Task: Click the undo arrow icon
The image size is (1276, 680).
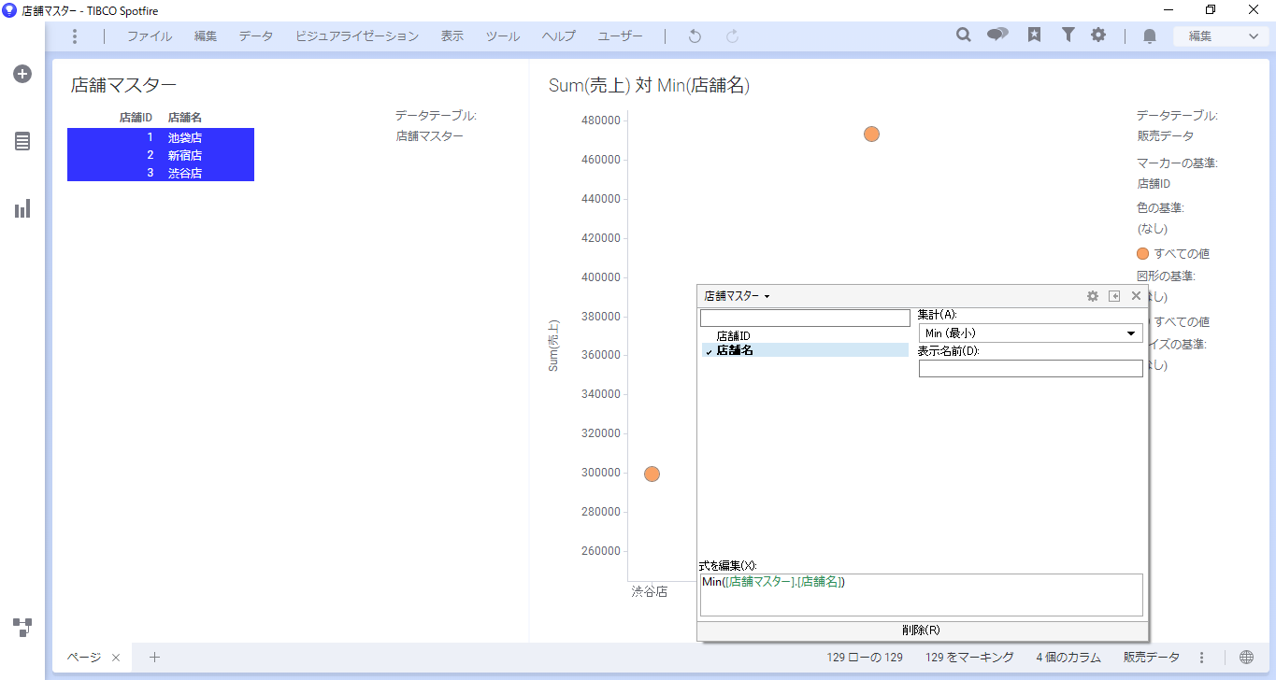Action: (x=695, y=36)
